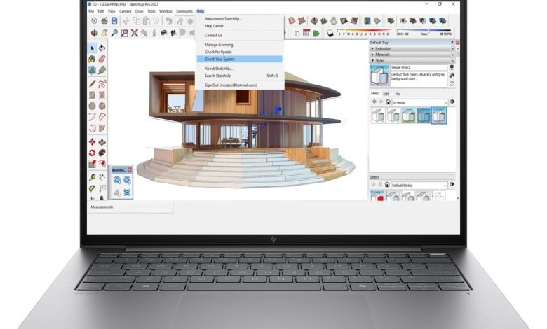The width and height of the screenshot is (547, 329).
Task: Choose the Rotate tool
Action: [x=92, y=153]
